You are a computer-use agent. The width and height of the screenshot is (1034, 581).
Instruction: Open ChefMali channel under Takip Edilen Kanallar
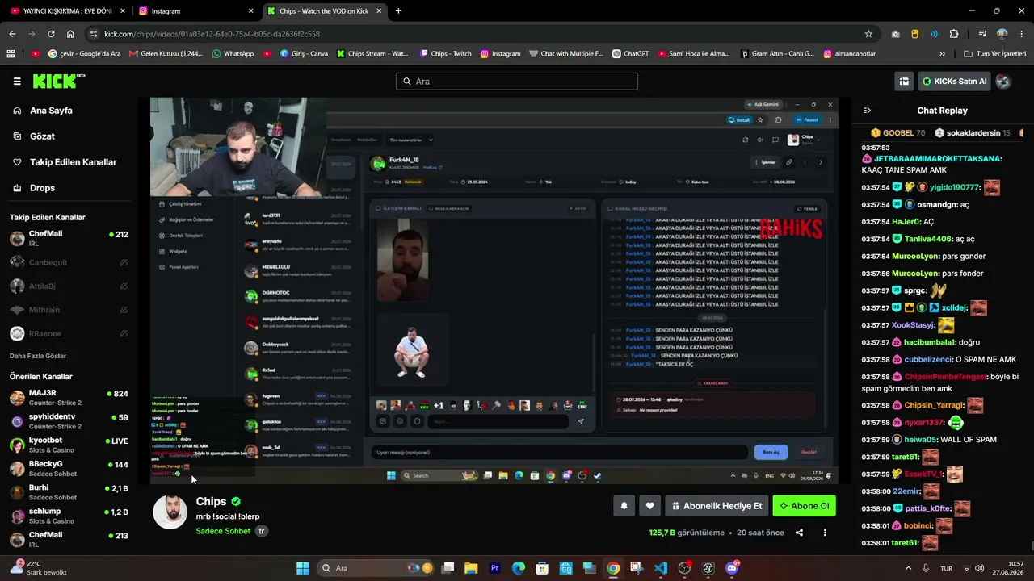pyautogui.click(x=69, y=238)
